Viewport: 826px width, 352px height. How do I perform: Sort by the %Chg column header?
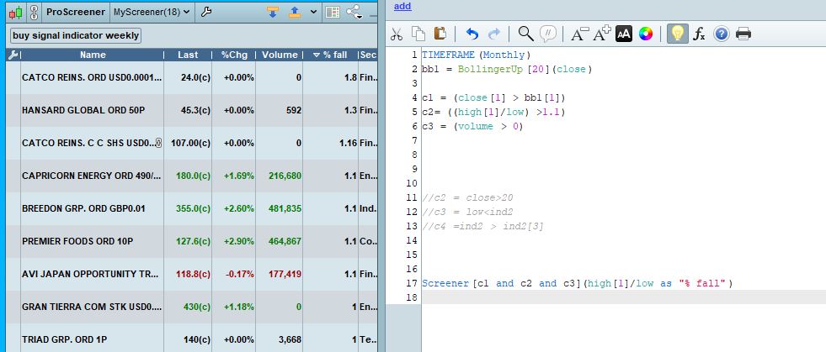click(x=233, y=55)
